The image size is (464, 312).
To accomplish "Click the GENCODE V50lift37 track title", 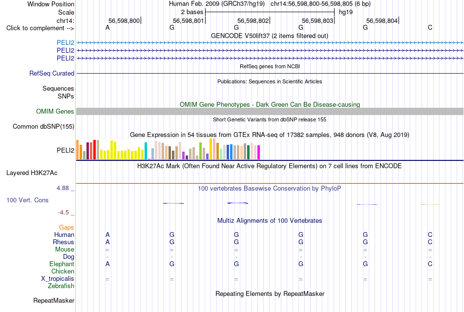I will [270, 36].
